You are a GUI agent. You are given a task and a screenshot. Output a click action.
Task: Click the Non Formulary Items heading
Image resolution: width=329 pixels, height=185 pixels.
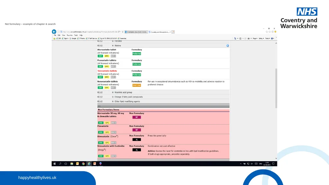[109, 110]
